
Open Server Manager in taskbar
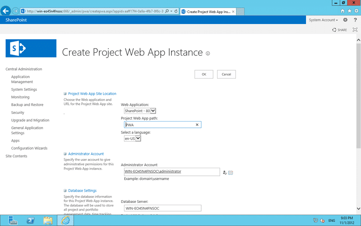[13, 221]
